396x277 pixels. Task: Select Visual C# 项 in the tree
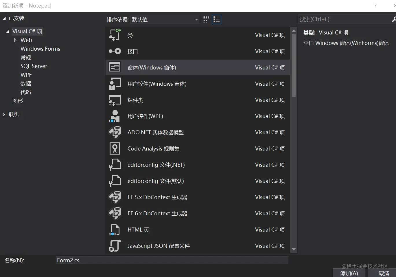coord(27,31)
